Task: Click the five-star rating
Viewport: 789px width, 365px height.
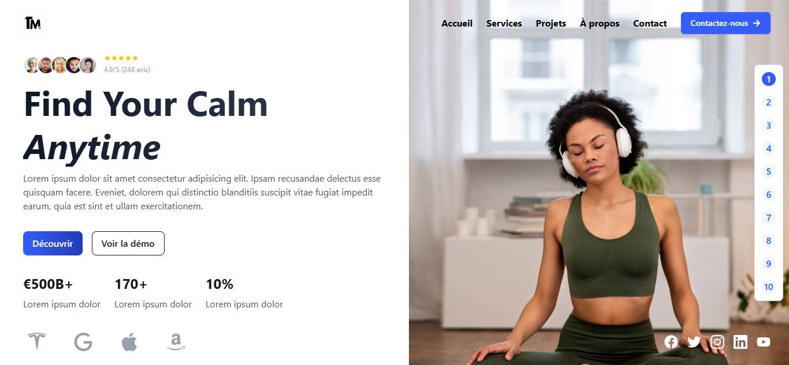Action: click(121, 58)
